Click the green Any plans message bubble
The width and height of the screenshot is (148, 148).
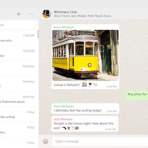[137, 95]
